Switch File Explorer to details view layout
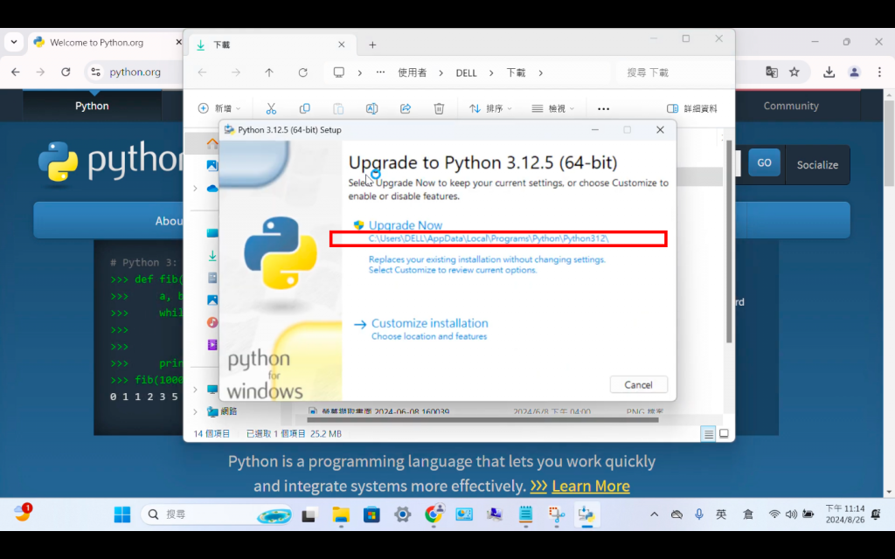895x559 pixels. (x=708, y=434)
